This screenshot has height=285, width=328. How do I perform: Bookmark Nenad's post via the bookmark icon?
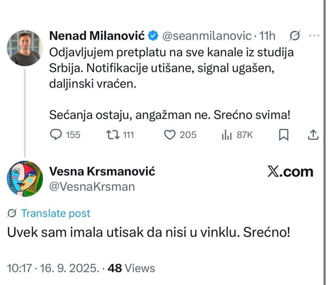(283, 135)
